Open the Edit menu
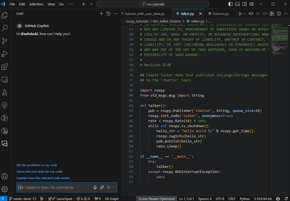290x201 pixels. 22,4
